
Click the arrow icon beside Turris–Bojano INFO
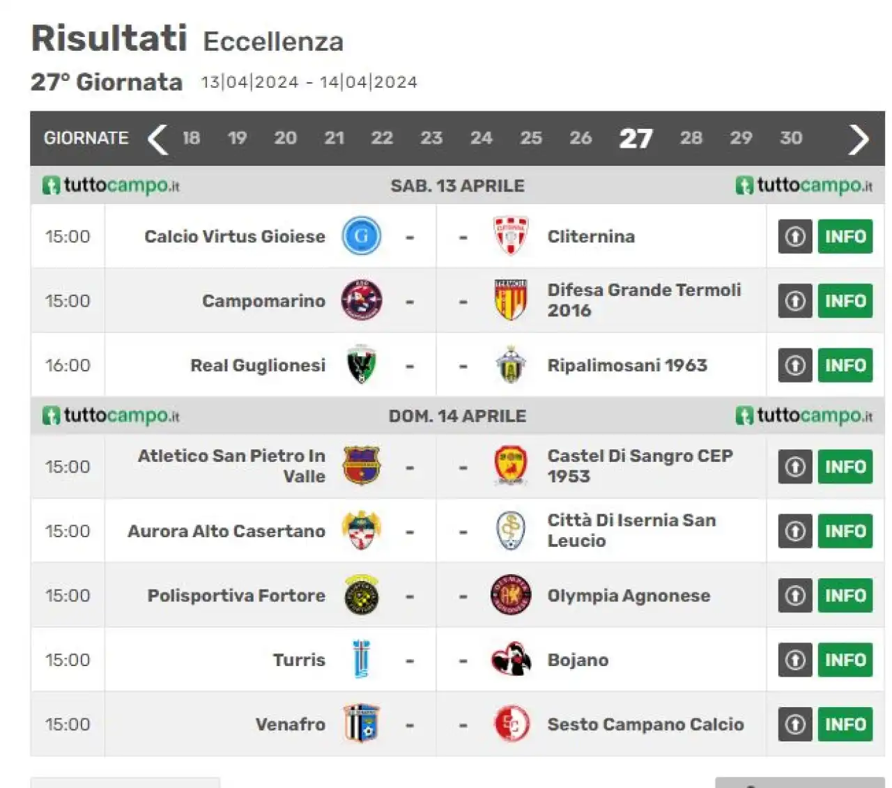coord(795,659)
